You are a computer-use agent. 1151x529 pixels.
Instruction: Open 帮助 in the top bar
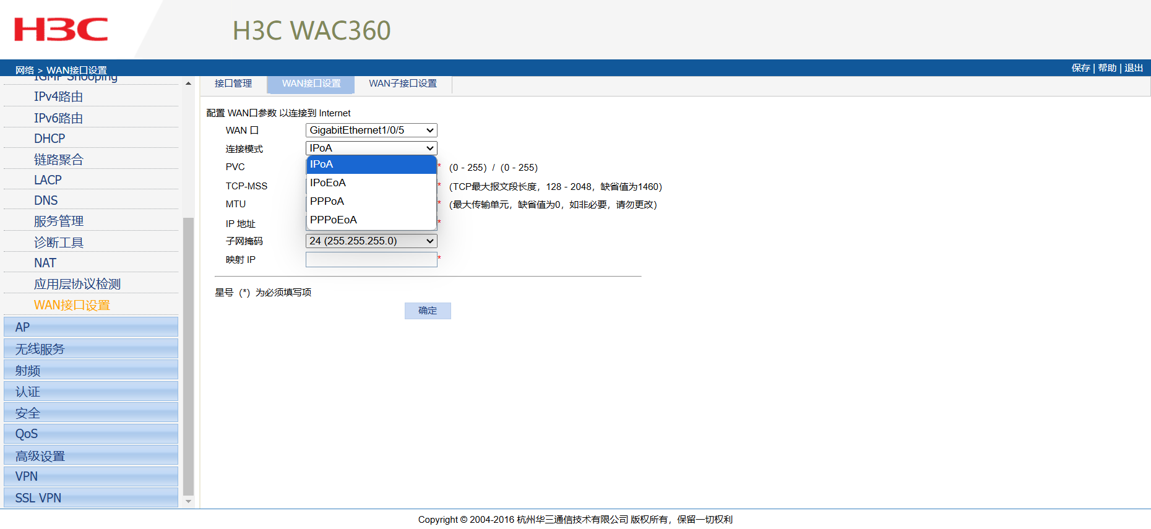[1107, 68]
